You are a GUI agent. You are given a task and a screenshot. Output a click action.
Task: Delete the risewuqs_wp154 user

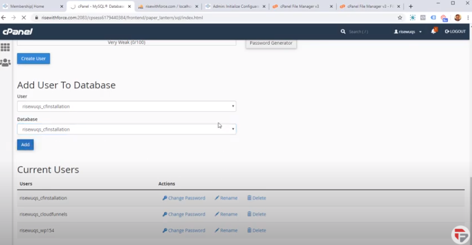point(256,230)
